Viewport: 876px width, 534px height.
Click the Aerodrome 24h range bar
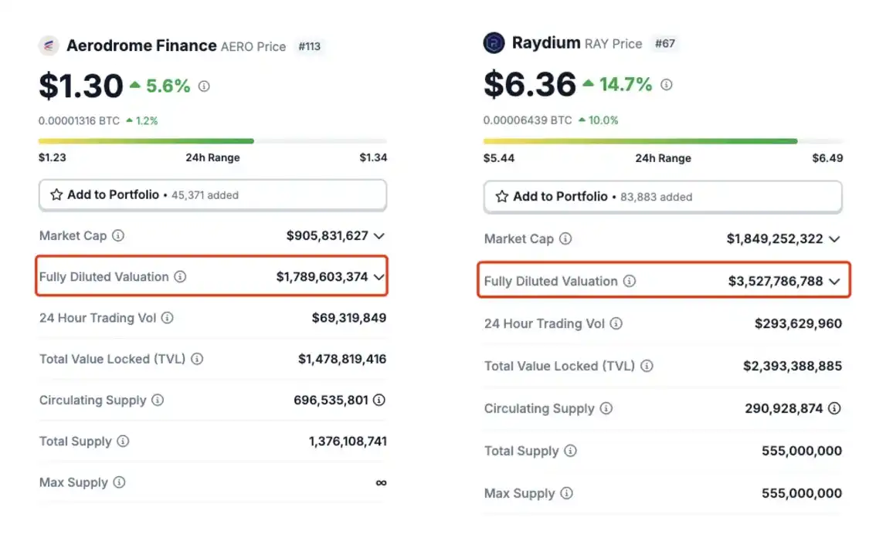tap(212, 141)
